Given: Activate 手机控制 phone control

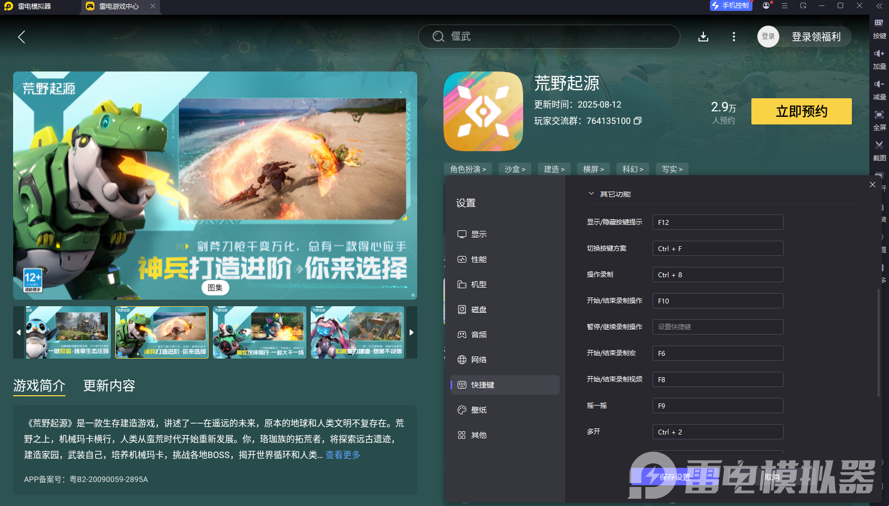Looking at the screenshot, I should point(731,5).
